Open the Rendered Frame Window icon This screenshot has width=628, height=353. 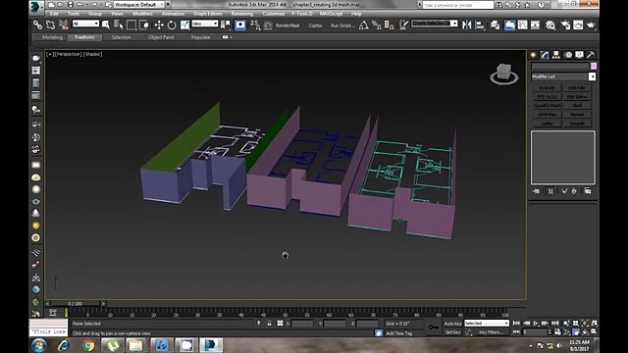pyautogui.click(x=578, y=25)
